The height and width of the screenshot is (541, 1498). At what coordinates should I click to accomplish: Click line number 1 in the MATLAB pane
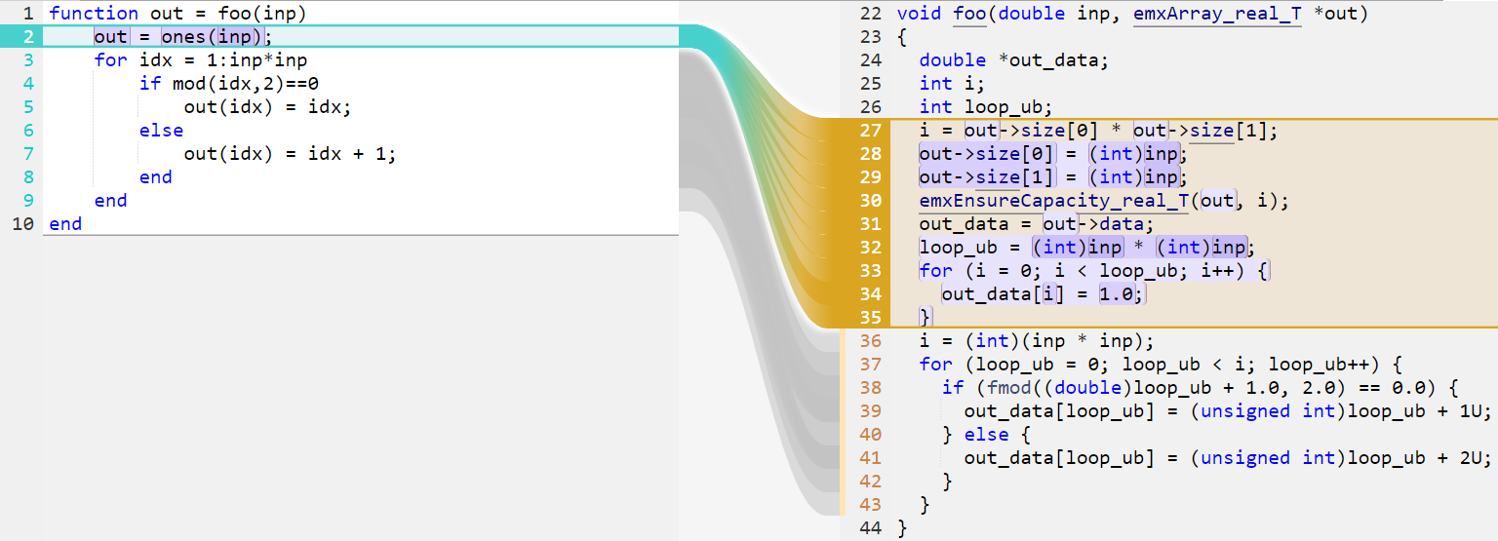29,14
